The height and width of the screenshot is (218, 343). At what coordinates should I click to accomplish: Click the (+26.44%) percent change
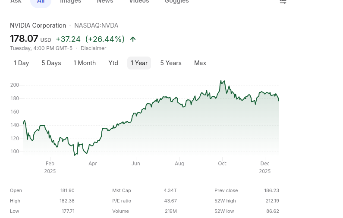[105, 39]
